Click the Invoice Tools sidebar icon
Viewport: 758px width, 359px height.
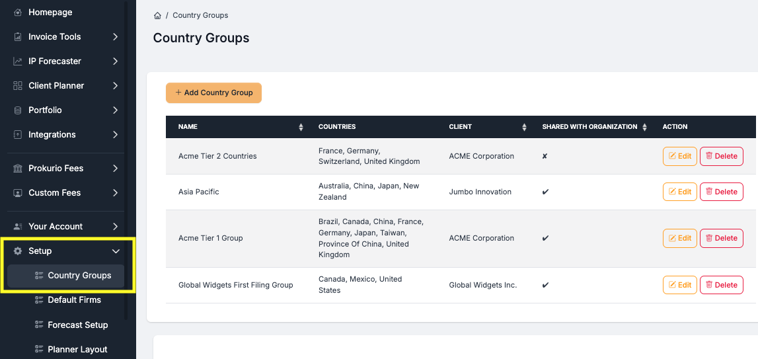coord(18,37)
